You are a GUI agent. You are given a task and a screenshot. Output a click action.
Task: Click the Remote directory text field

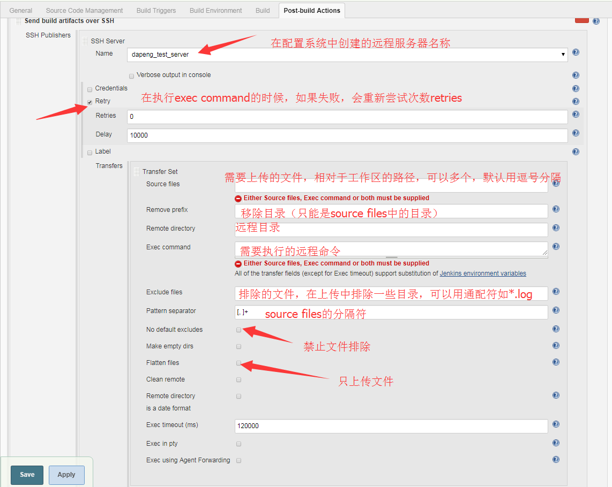tap(391, 230)
